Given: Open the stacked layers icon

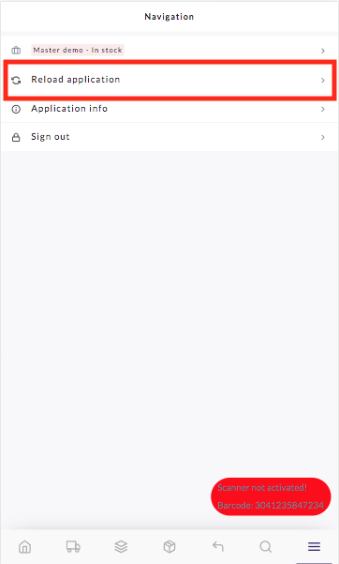Looking at the screenshot, I should [x=121, y=547].
